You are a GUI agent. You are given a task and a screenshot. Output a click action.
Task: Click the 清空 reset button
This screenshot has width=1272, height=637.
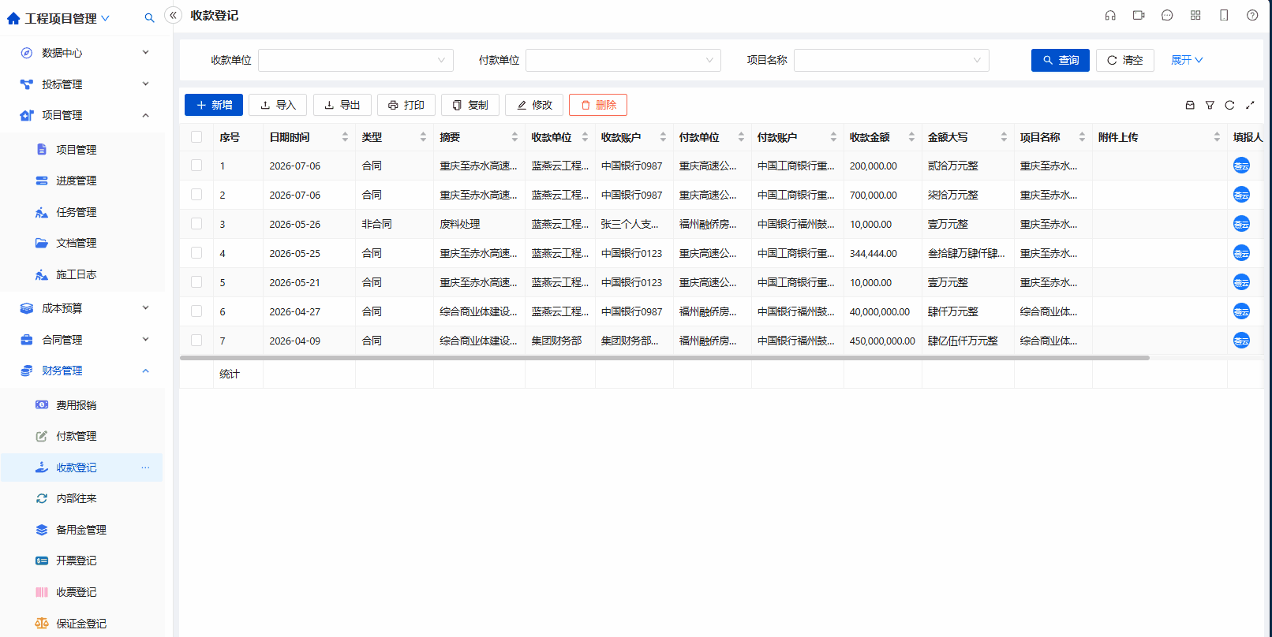tap(1125, 60)
